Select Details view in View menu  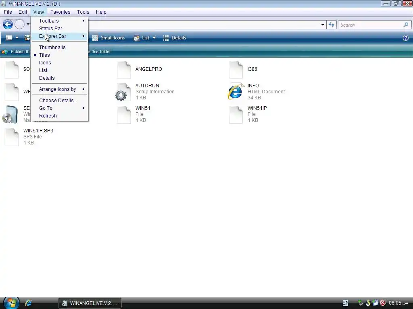tap(60, 78)
